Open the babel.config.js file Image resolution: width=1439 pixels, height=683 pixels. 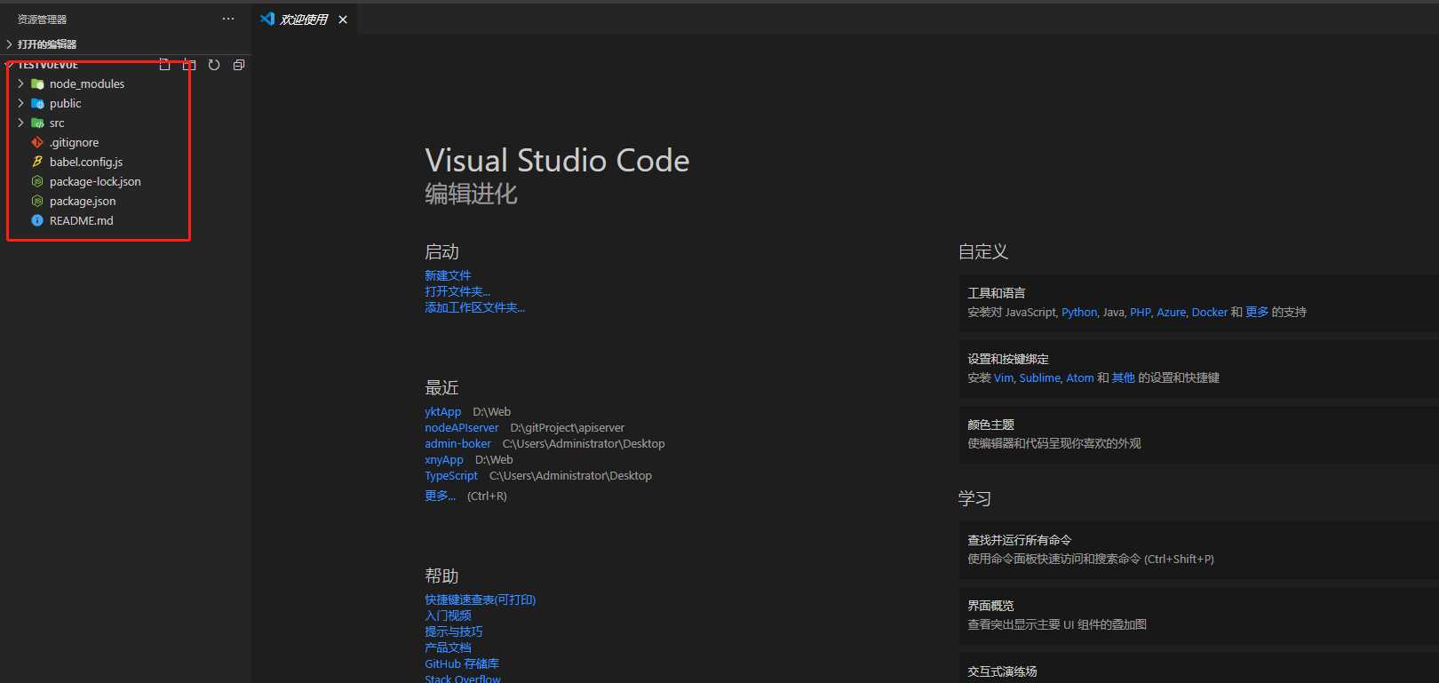[86, 163]
